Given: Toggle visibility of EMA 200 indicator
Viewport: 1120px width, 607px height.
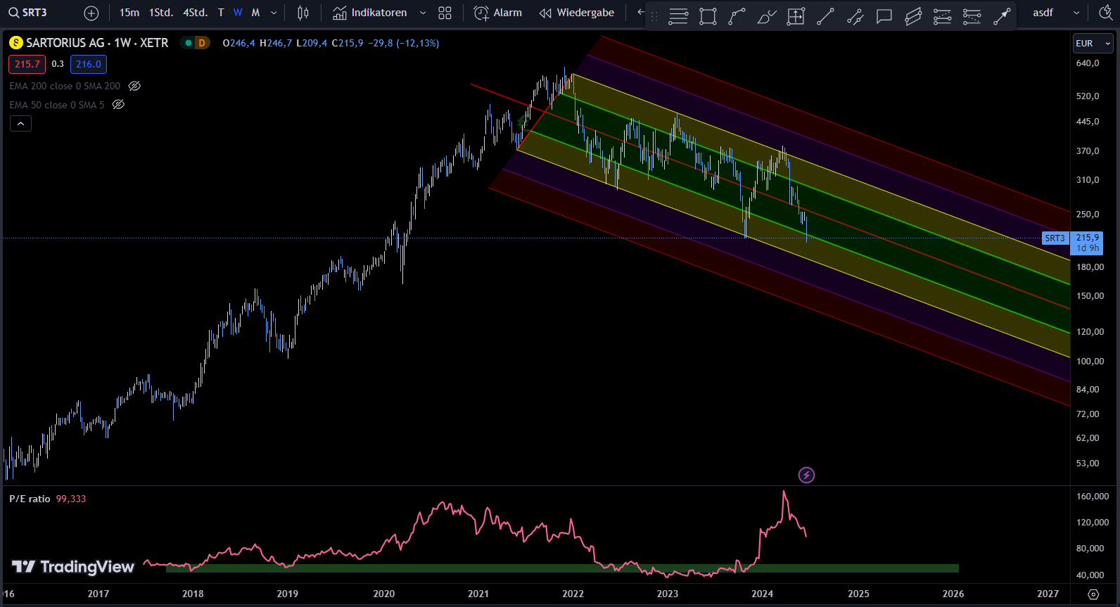Looking at the screenshot, I should (x=134, y=86).
